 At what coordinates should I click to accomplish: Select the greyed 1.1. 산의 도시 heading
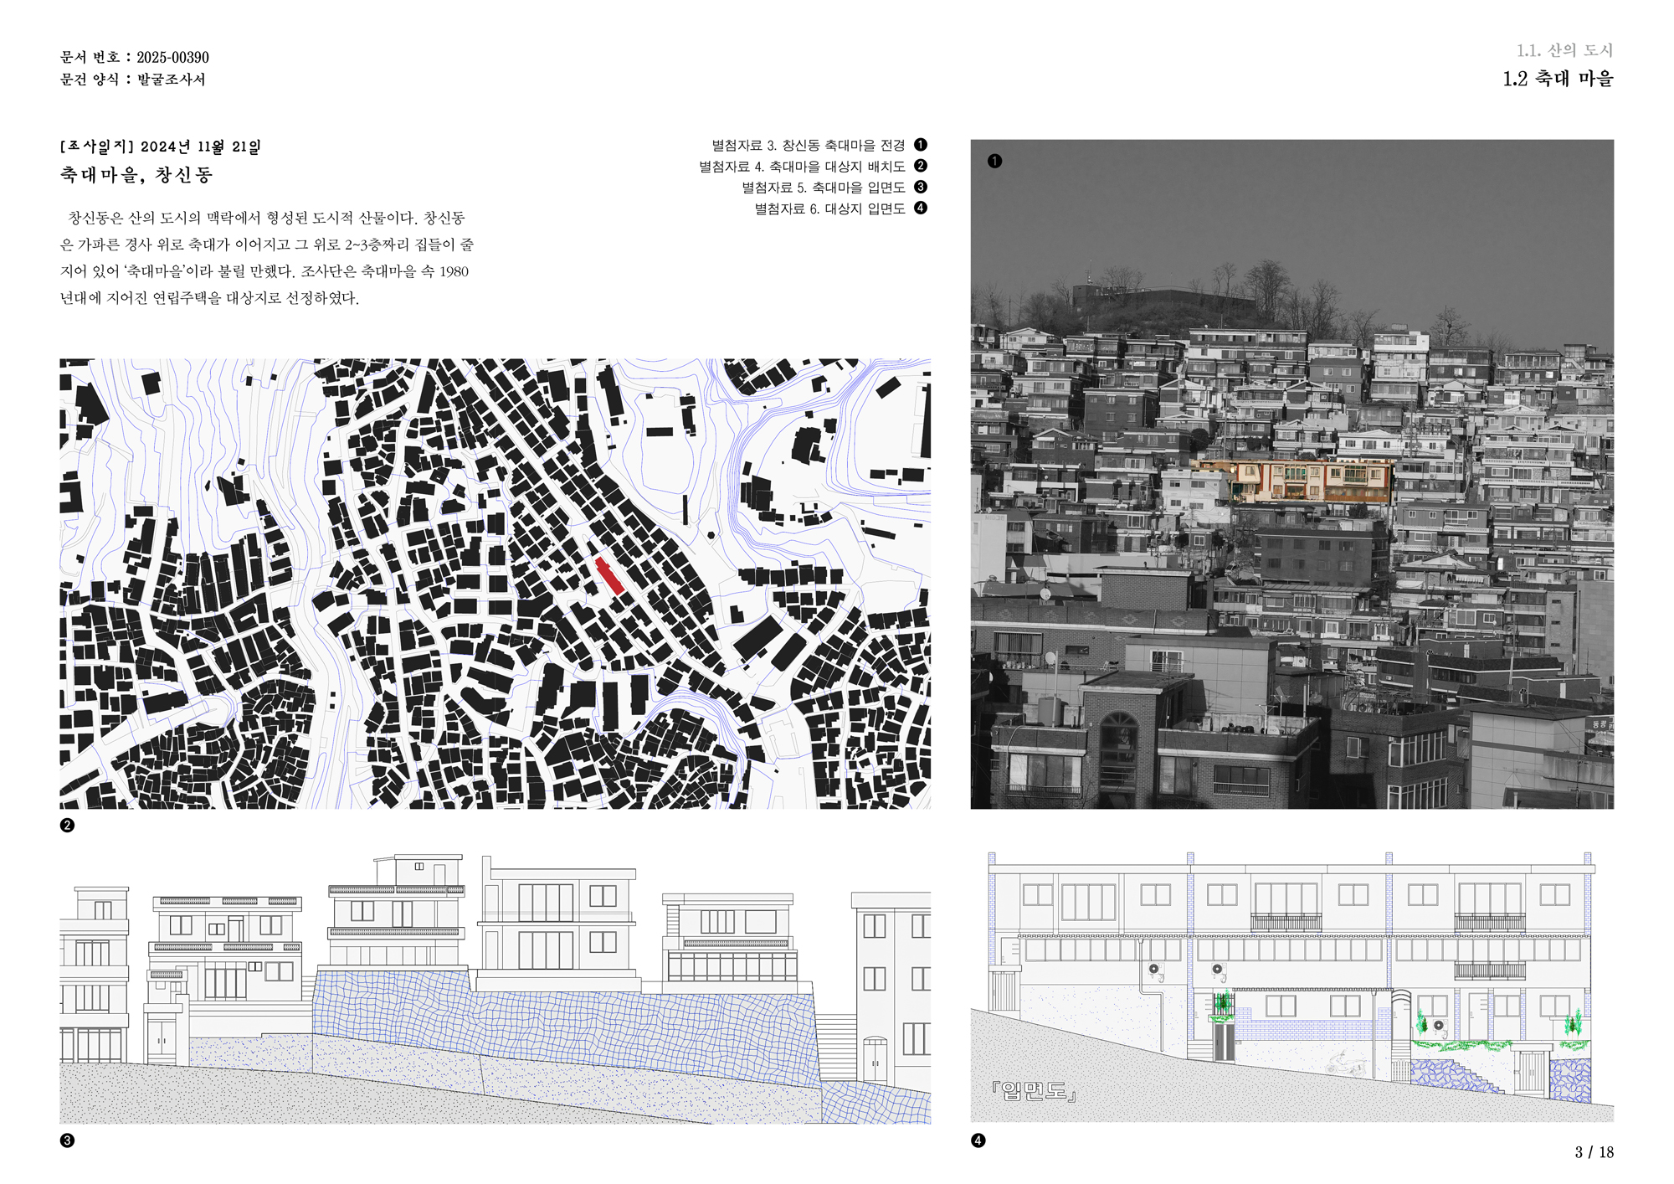1564,50
